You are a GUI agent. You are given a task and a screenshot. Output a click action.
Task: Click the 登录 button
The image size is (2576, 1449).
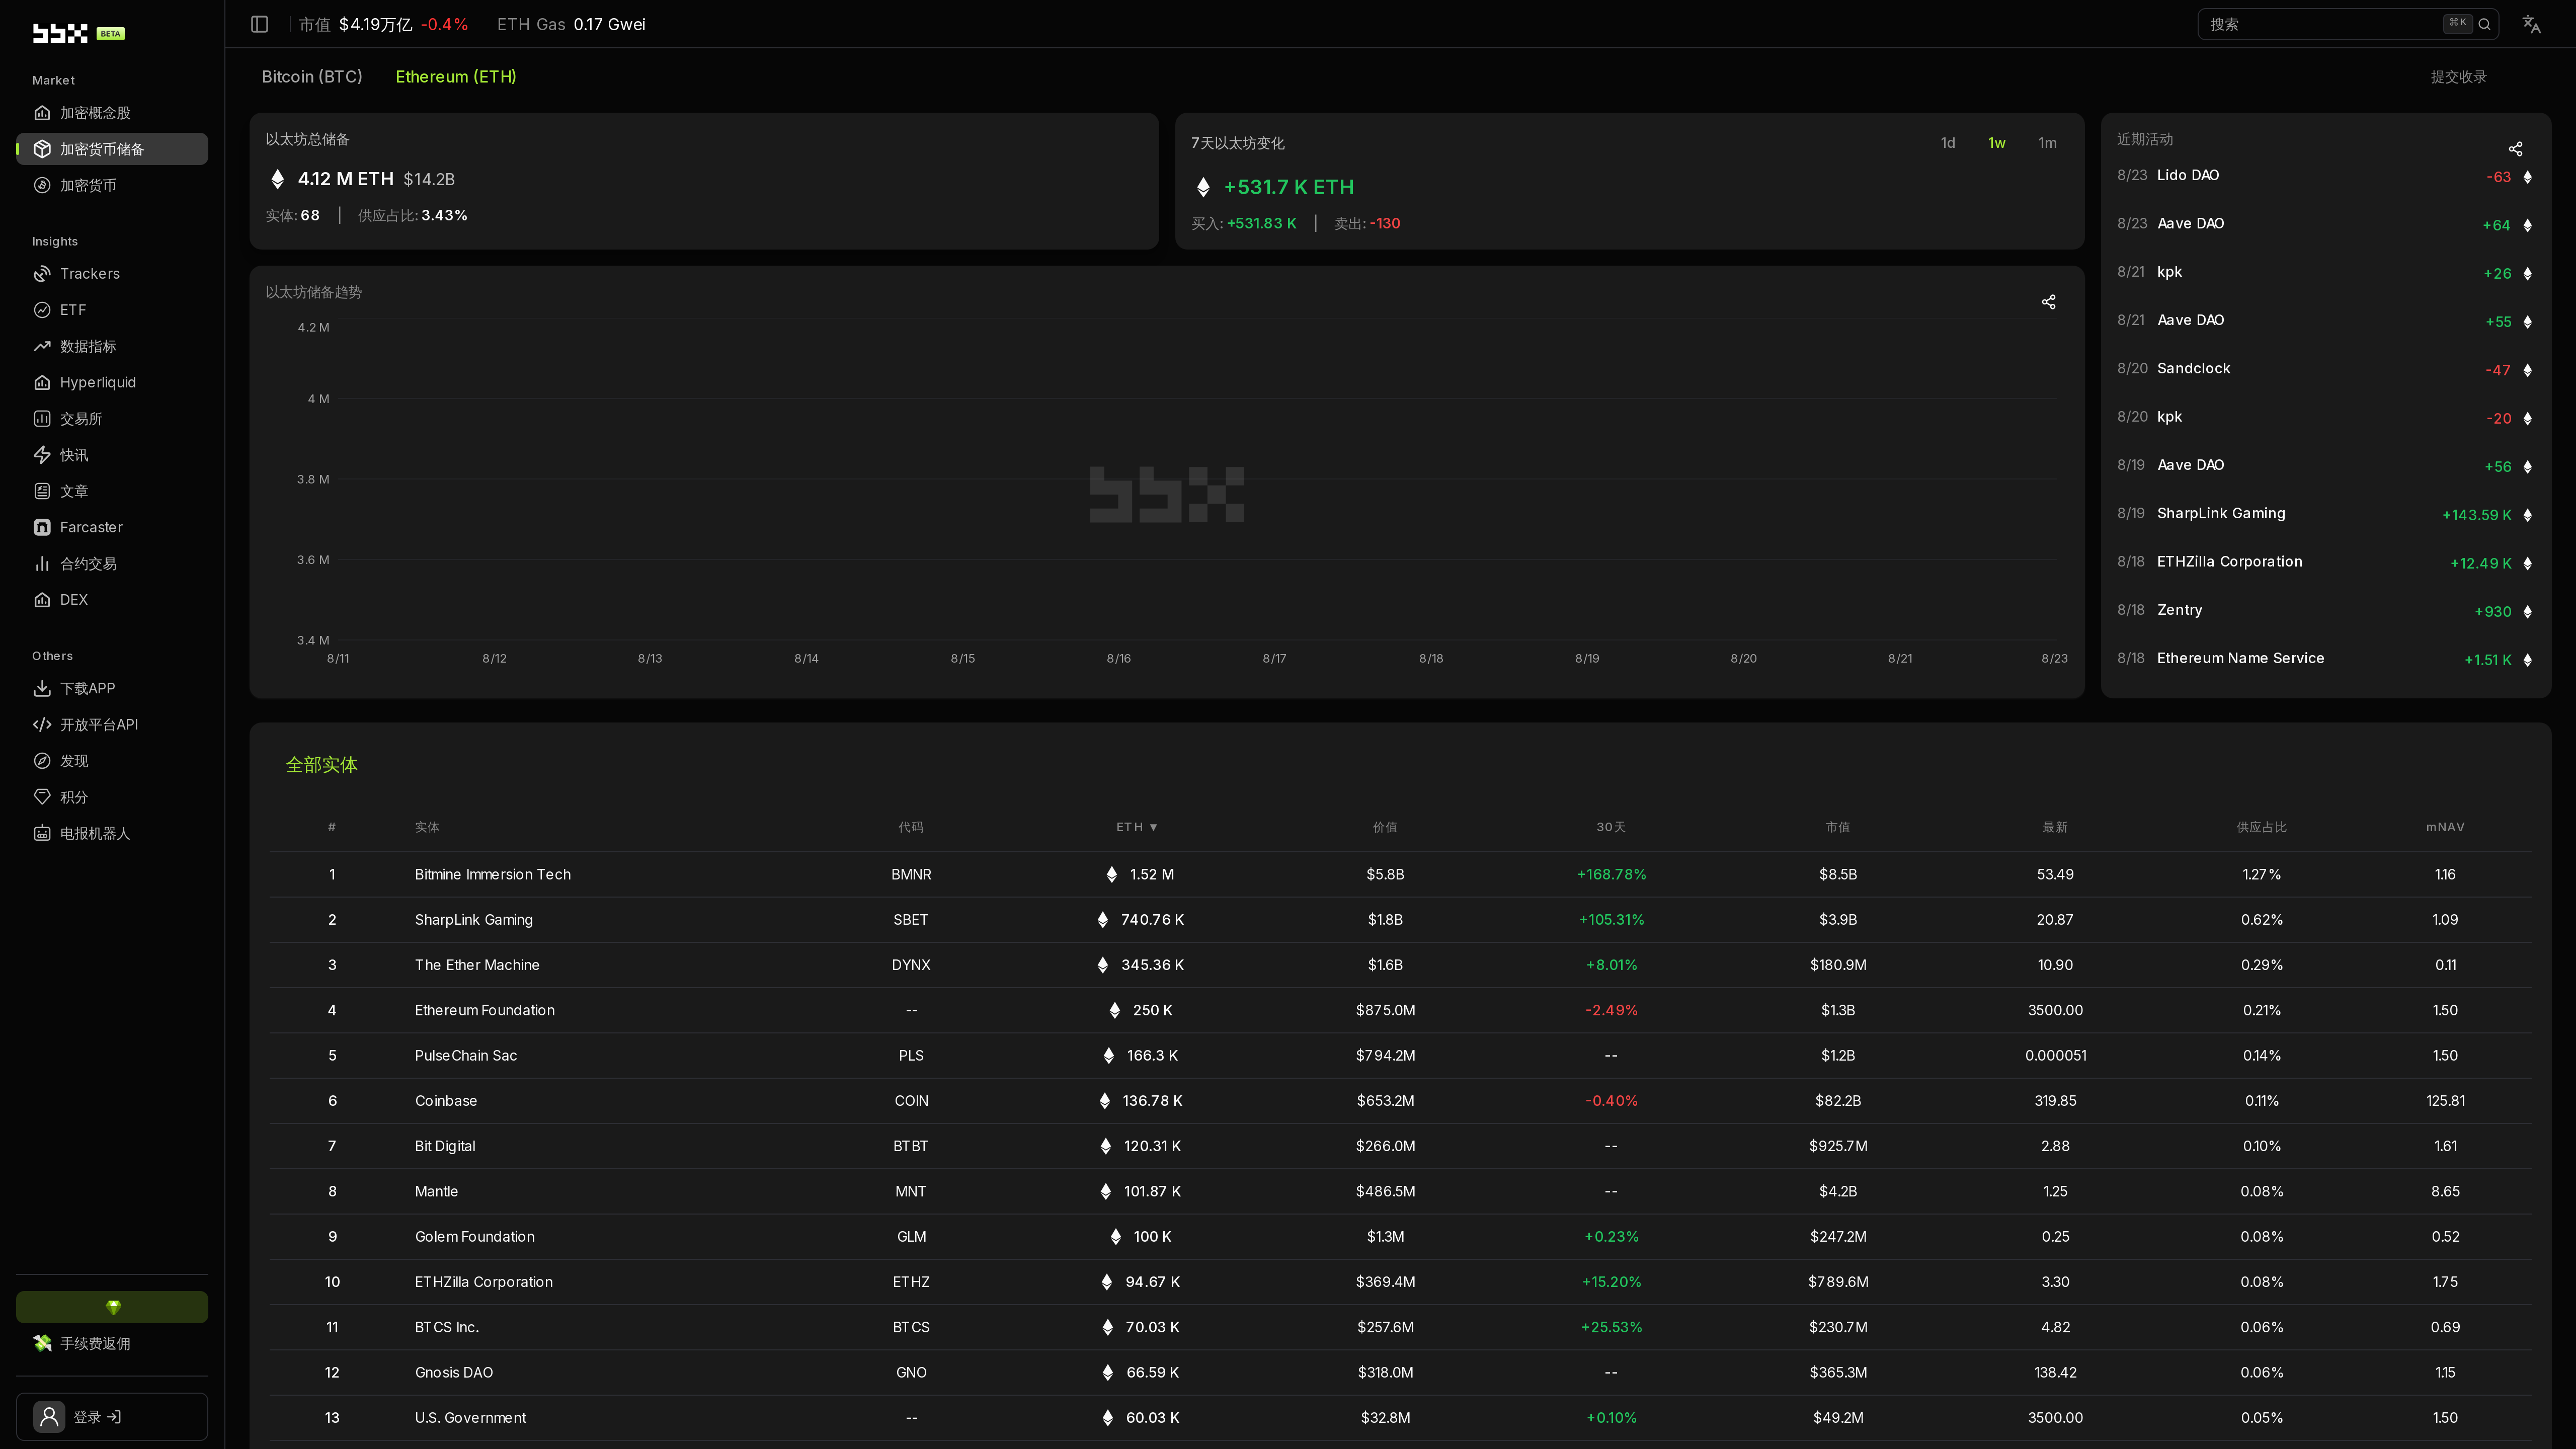(x=112, y=1417)
